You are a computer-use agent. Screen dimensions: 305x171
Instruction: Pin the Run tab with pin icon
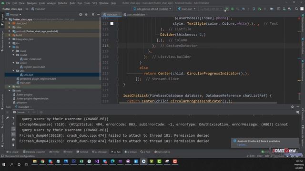click(x=8, y=118)
